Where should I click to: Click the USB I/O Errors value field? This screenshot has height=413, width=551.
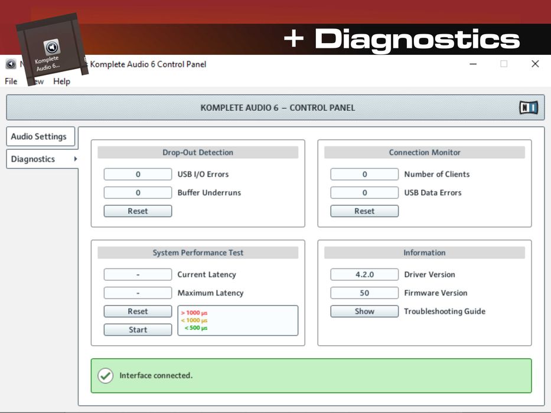tap(138, 174)
